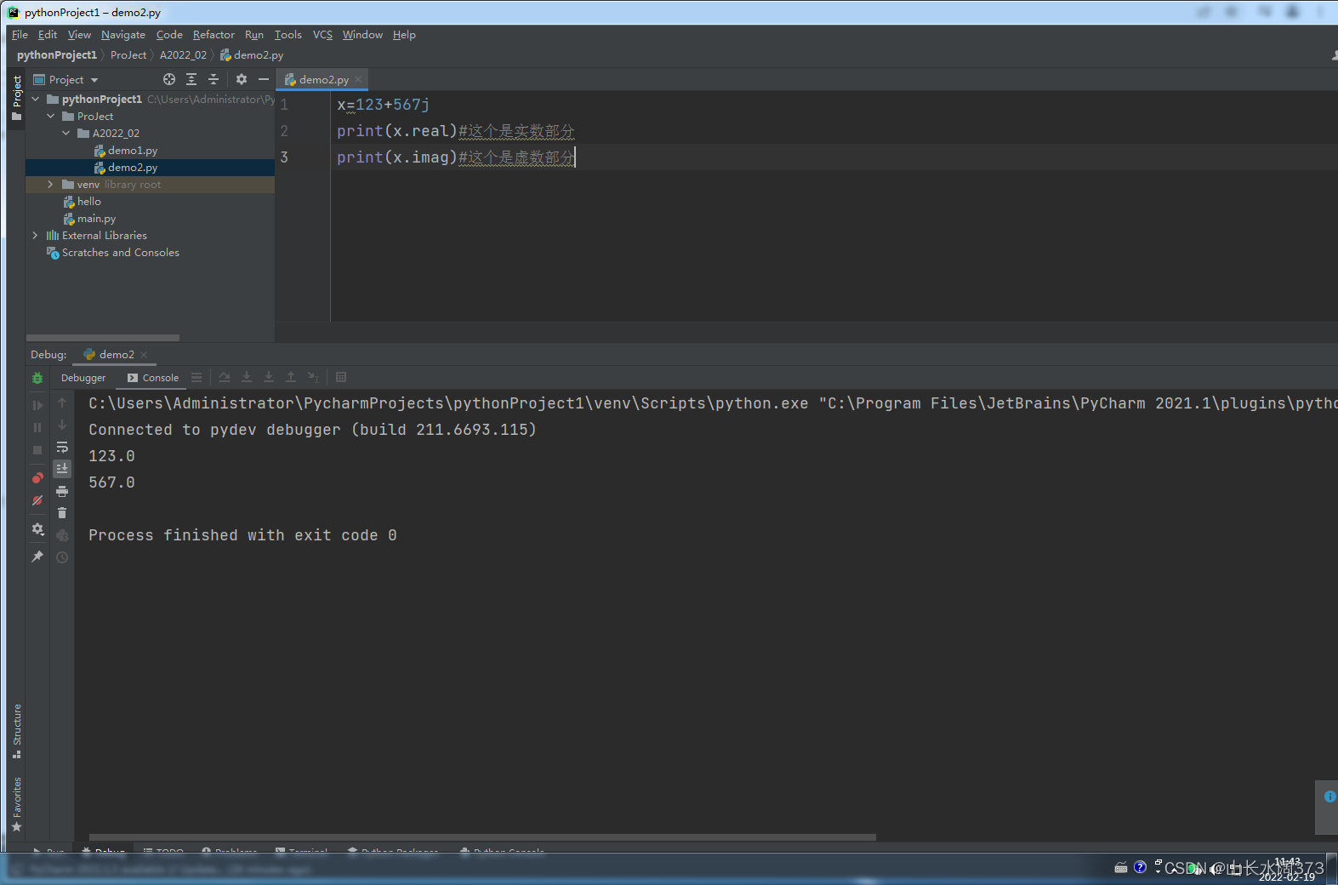Open Project panel gear options

pos(242,79)
